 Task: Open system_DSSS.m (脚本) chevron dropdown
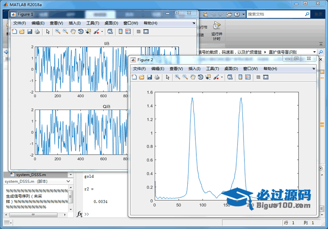pyautogui.click(x=68, y=181)
